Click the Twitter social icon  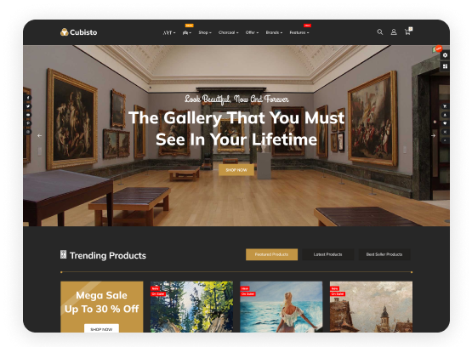point(28,106)
